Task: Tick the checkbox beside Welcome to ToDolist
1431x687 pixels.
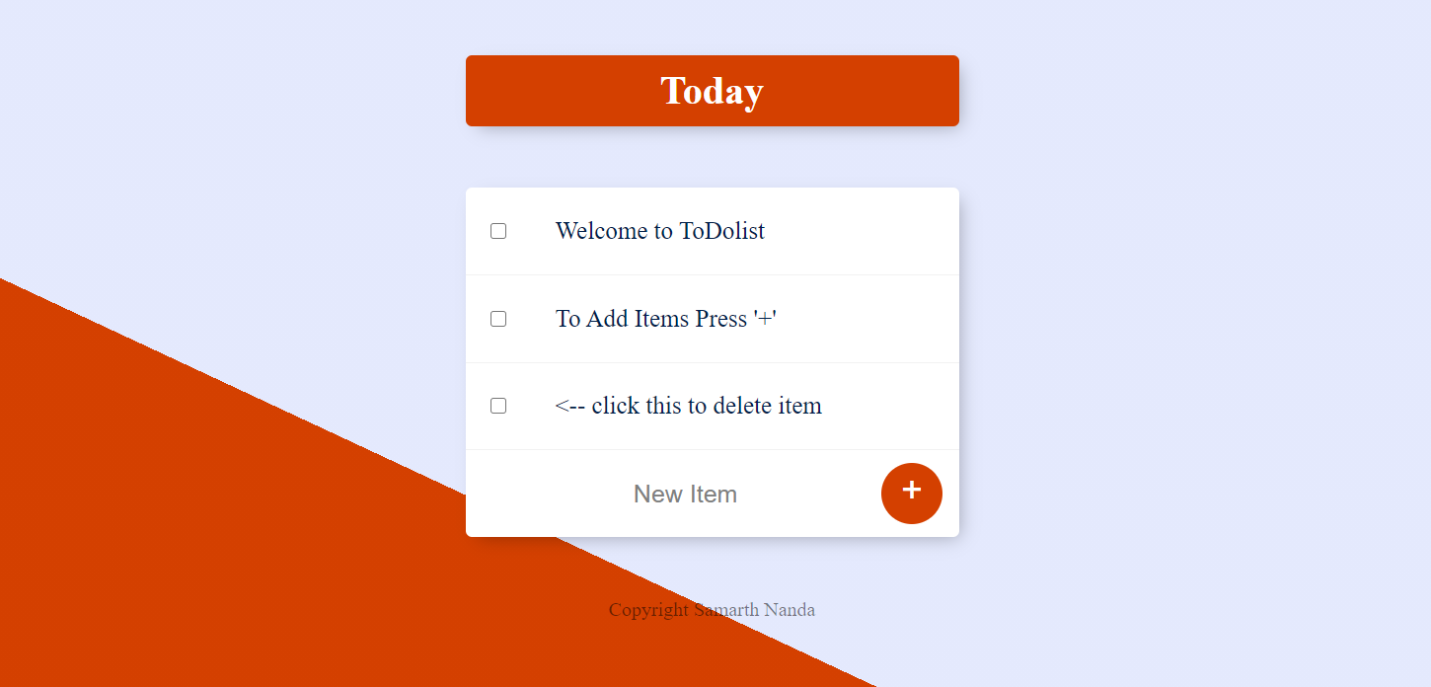Action: pos(498,231)
